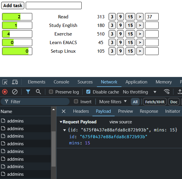182x179 pixels.
Task: Toggle the device toolbar icon
Action: point(15,82)
